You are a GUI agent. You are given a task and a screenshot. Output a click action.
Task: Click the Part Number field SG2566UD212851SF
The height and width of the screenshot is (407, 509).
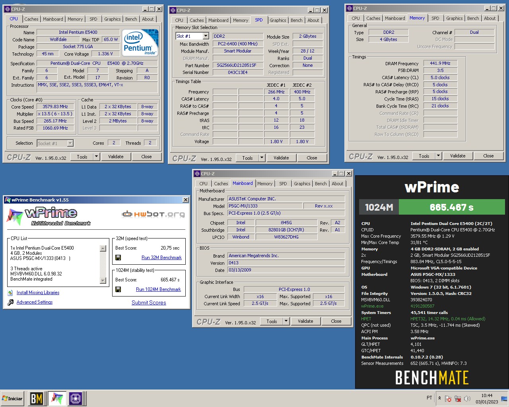tap(238, 65)
